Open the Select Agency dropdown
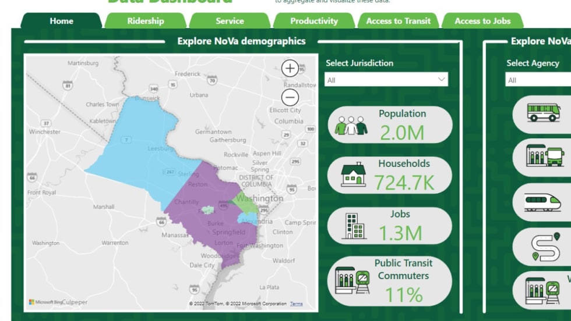The image size is (571, 321). [537, 80]
